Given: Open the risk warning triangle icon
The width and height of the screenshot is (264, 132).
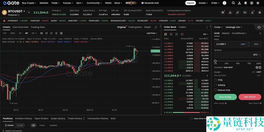Looking at the screenshot, I should tap(230, 13).
